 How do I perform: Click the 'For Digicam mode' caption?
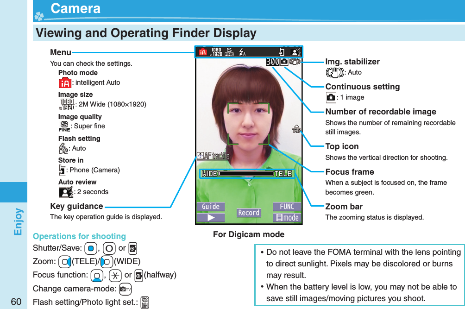(249, 234)
